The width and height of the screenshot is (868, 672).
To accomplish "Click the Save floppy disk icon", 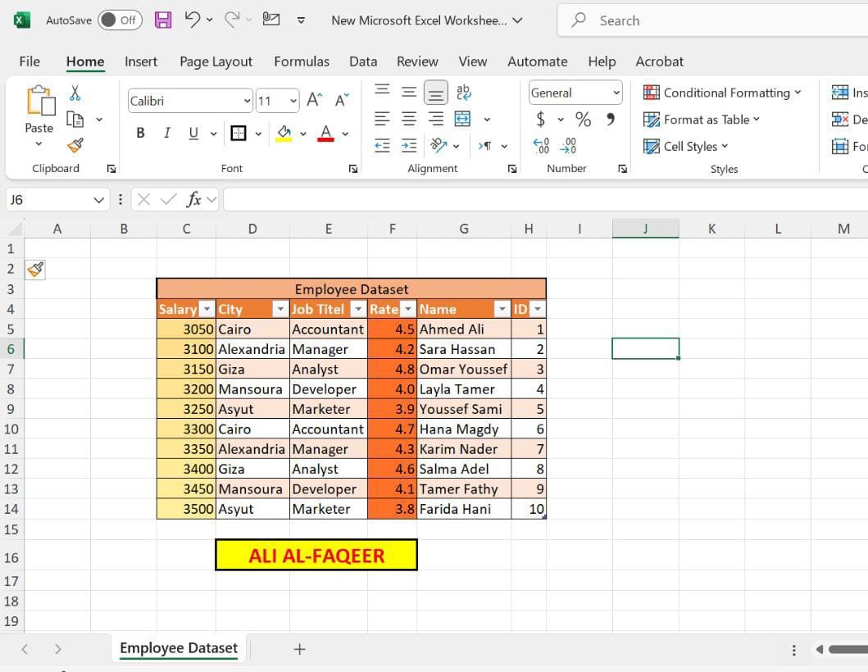I will pos(163,20).
